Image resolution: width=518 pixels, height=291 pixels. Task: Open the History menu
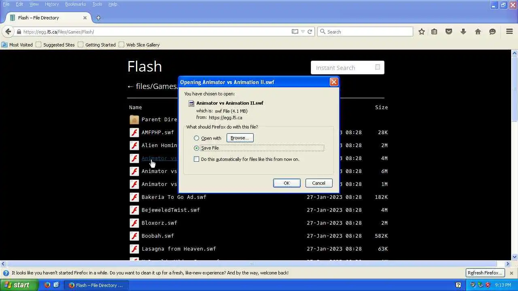click(52, 4)
